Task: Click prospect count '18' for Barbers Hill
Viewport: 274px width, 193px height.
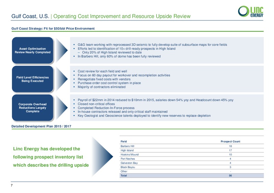Action: [x=230, y=146]
